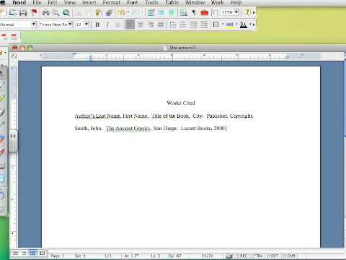
Task: Open the Format menu
Action: pos(111,3)
